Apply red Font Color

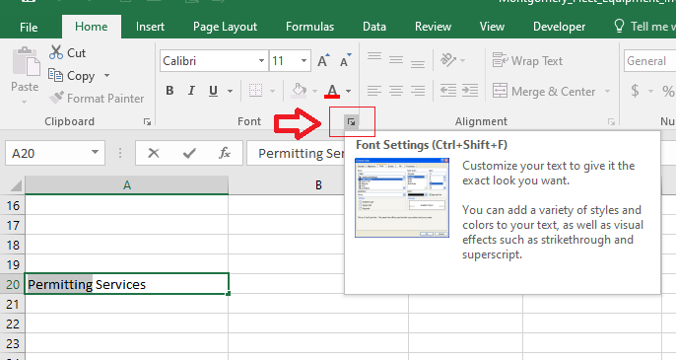(x=332, y=91)
